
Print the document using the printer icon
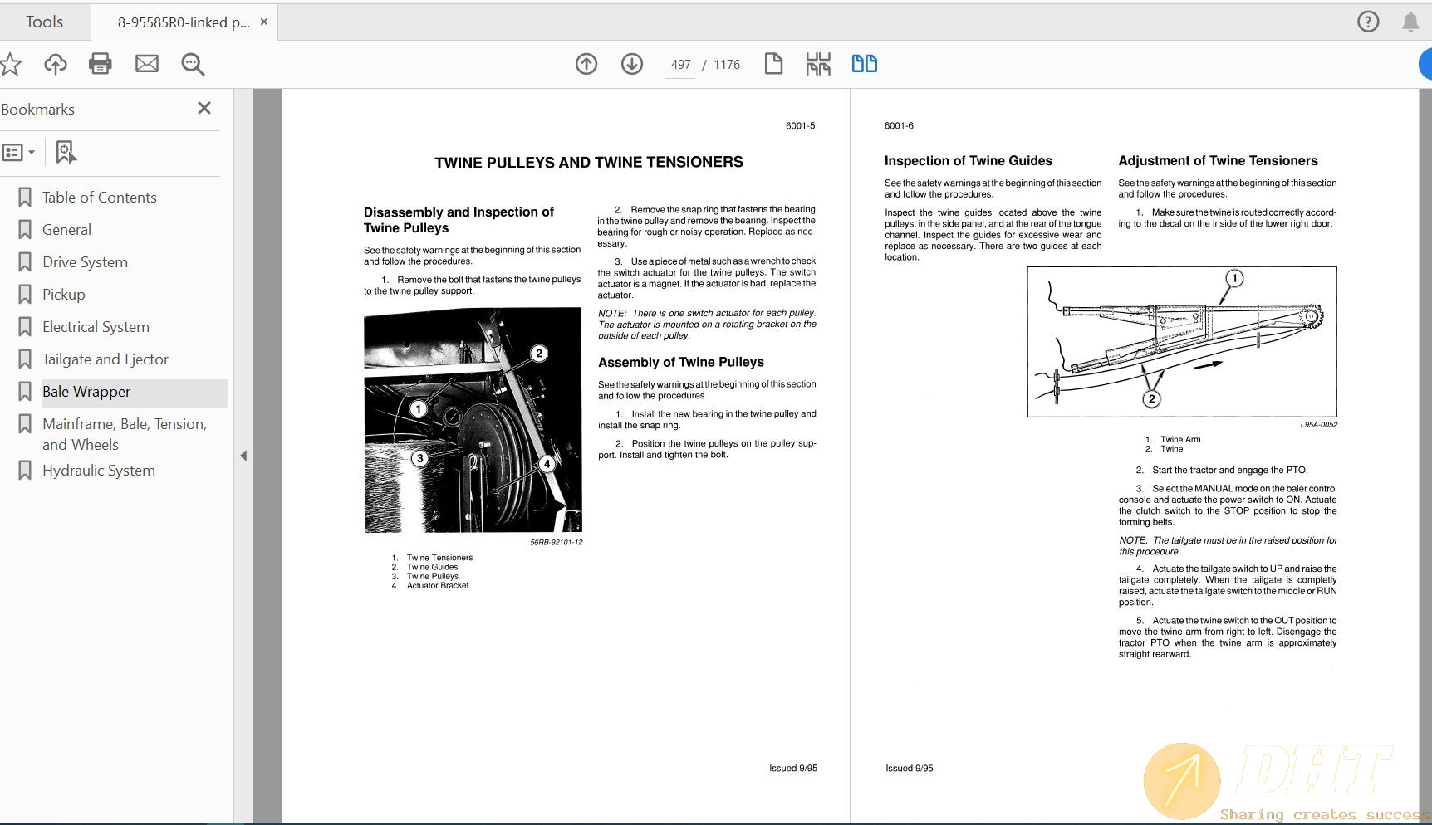101,64
